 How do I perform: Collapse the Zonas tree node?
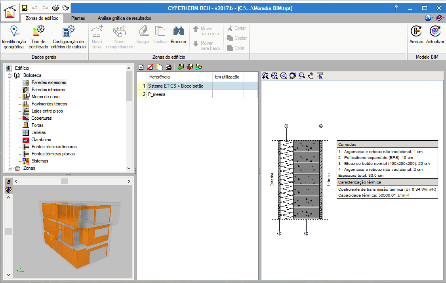click(10, 168)
